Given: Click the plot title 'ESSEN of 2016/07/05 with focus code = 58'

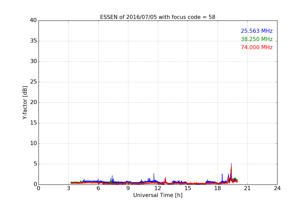Looking at the screenshot, I should coord(158,17).
